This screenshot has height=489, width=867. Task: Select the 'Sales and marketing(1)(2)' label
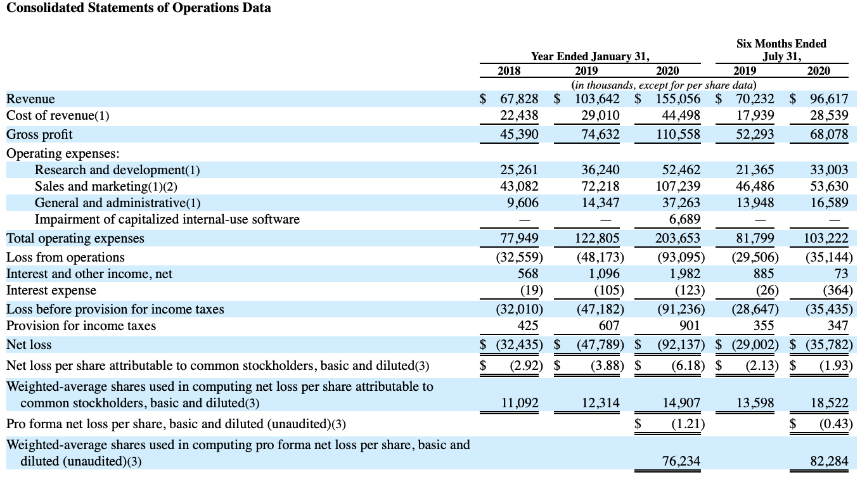tap(106, 186)
